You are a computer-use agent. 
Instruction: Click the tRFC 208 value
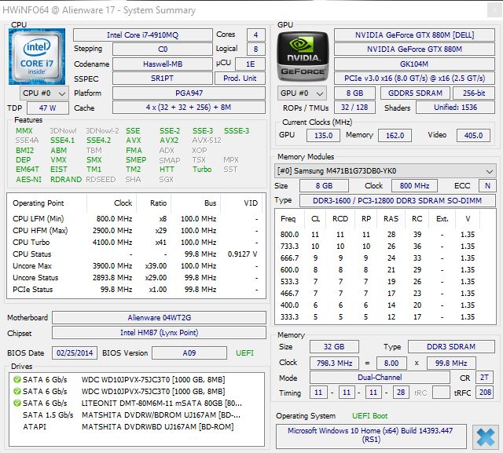pyautogui.click(x=485, y=392)
